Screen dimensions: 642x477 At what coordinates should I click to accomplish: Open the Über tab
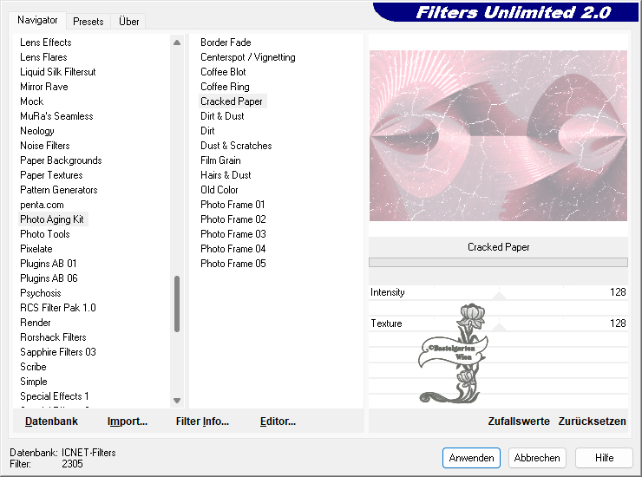click(128, 22)
